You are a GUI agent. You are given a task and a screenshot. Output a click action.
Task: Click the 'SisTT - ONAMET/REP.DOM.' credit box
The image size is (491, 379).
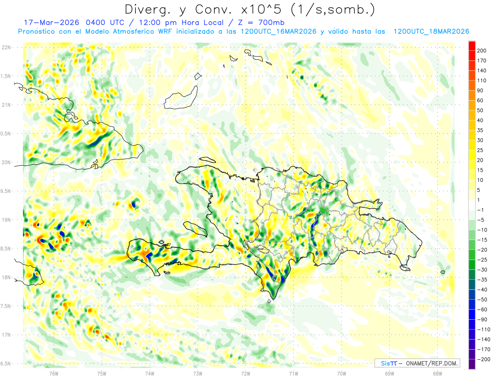click(x=417, y=363)
